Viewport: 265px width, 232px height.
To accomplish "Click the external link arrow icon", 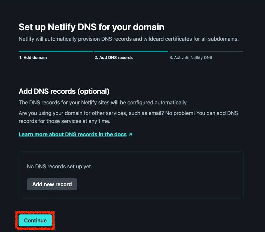I will point(131,134).
